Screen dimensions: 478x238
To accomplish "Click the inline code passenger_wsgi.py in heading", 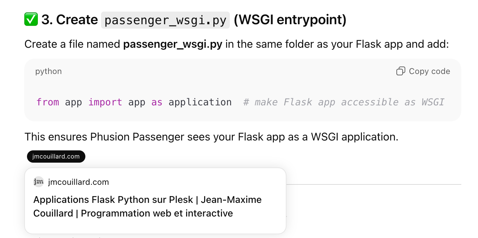I will 165,20.
